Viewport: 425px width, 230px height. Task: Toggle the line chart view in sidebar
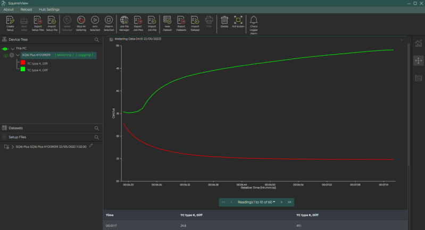(419, 45)
